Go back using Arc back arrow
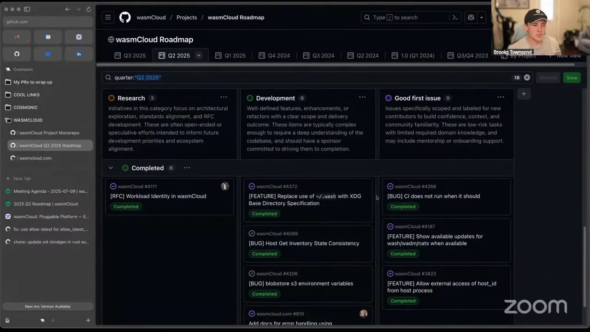The width and height of the screenshot is (590, 332). coord(68,9)
